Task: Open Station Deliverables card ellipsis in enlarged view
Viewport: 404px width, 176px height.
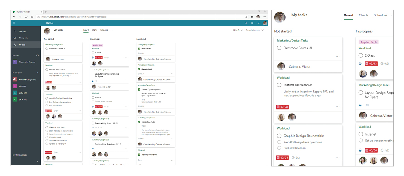Action: 338,107
